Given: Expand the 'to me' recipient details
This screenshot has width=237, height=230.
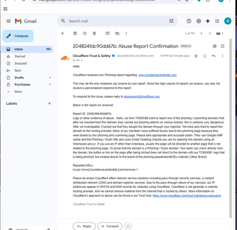Looking at the screenshot, I should click(x=82, y=60).
